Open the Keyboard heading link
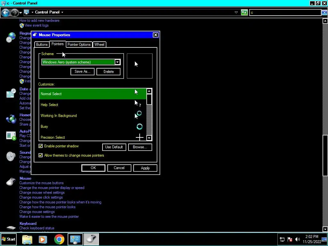328x246 pixels. (28, 223)
